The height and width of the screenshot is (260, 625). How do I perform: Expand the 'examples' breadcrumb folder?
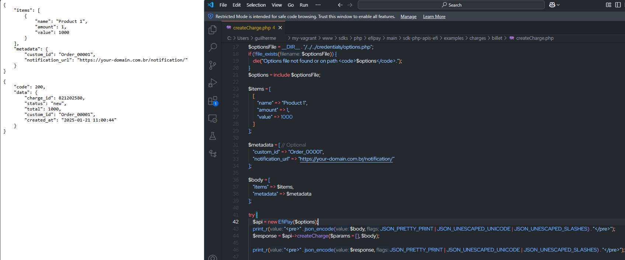pyautogui.click(x=453, y=38)
